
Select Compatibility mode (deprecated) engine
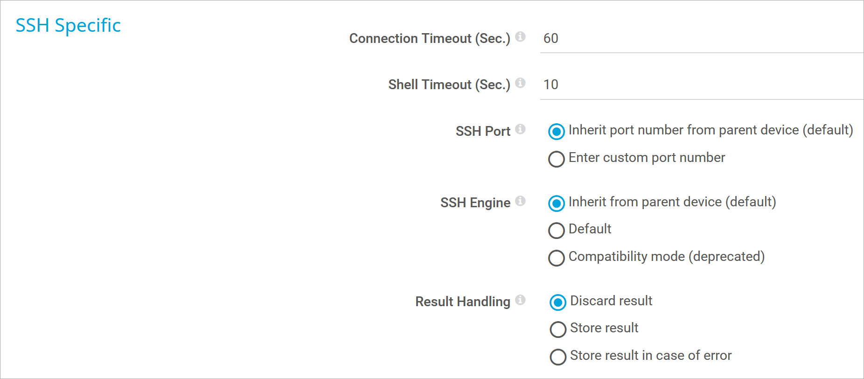click(x=557, y=258)
